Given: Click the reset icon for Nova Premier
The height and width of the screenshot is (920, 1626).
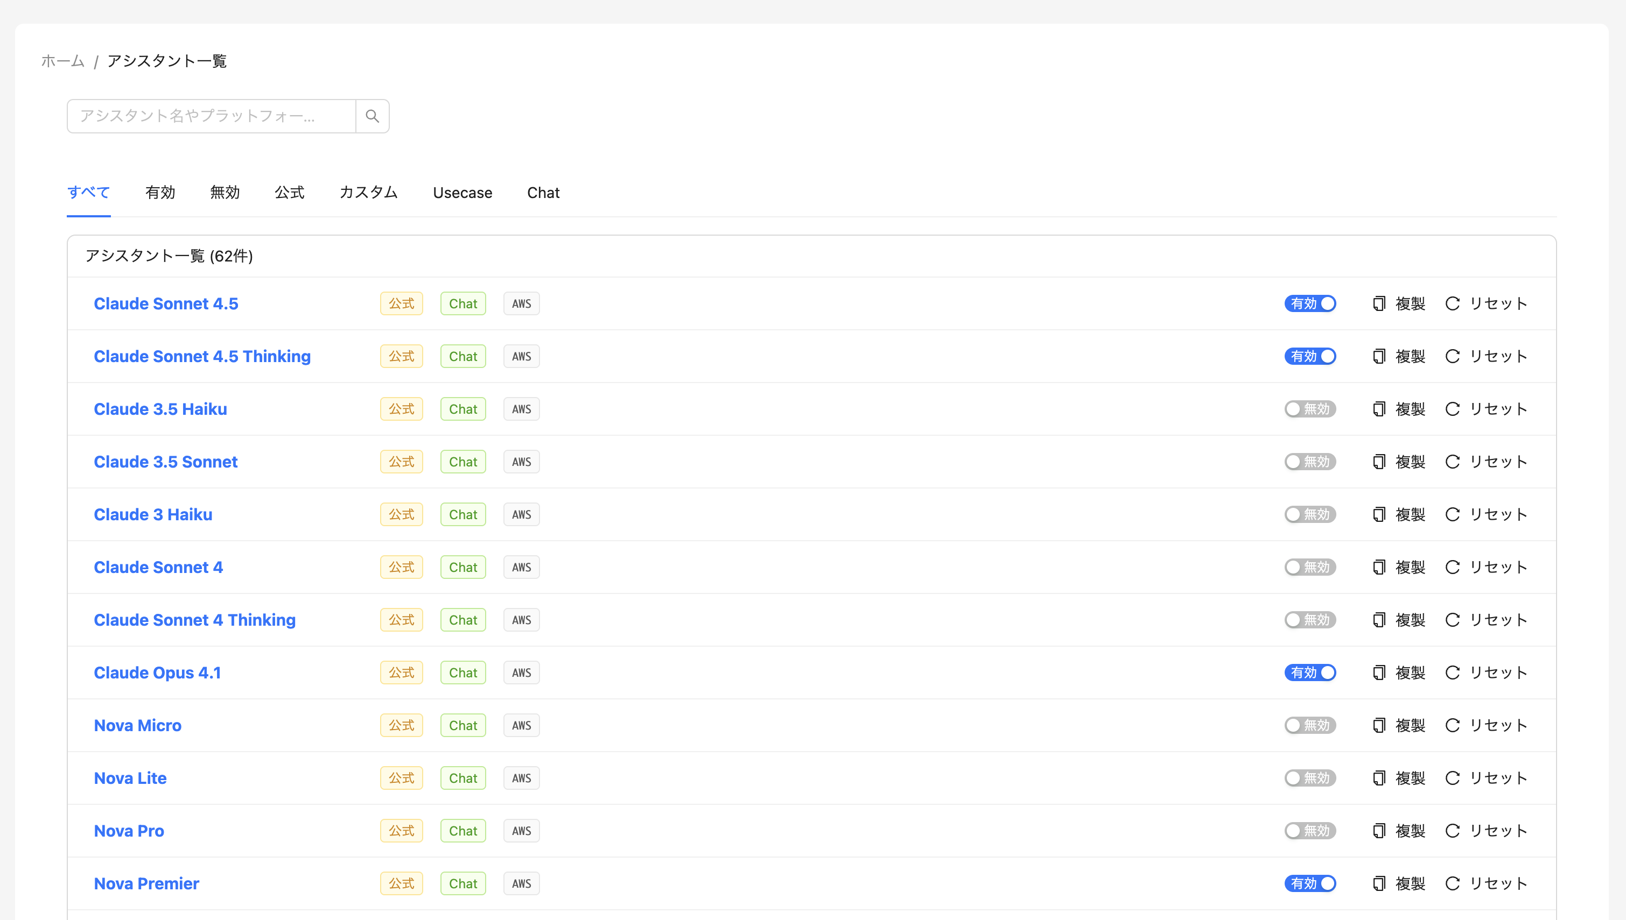Looking at the screenshot, I should coord(1453,883).
